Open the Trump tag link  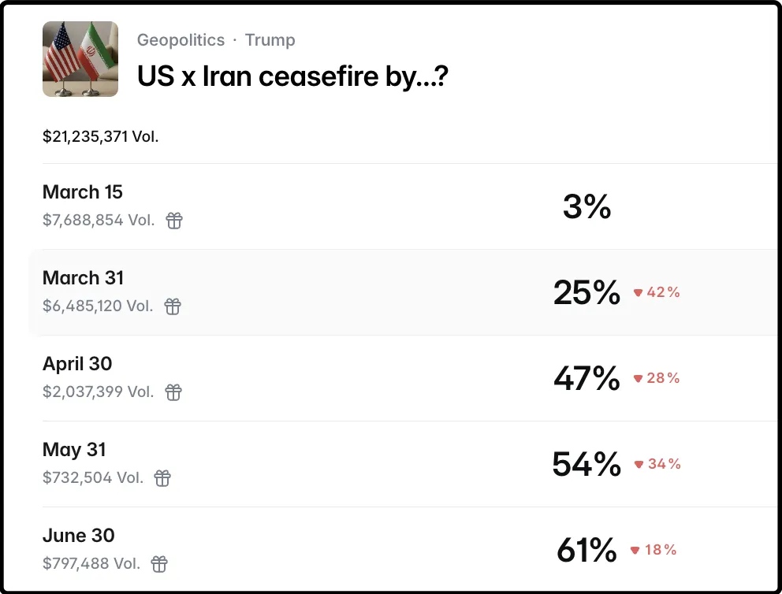tap(270, 40)
